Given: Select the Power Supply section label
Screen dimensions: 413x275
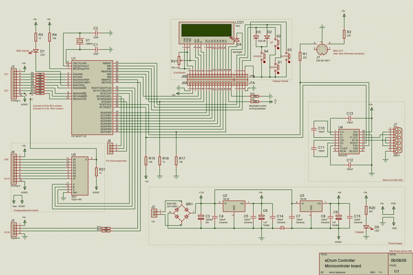Looking at the screenshot, I should click(395, 243).
